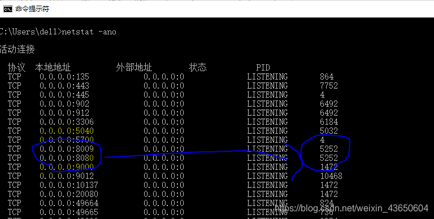Screen dimensions: 434x219
Task: Select local address 0.0.0.0:902
Action: (x=64, y=104)
